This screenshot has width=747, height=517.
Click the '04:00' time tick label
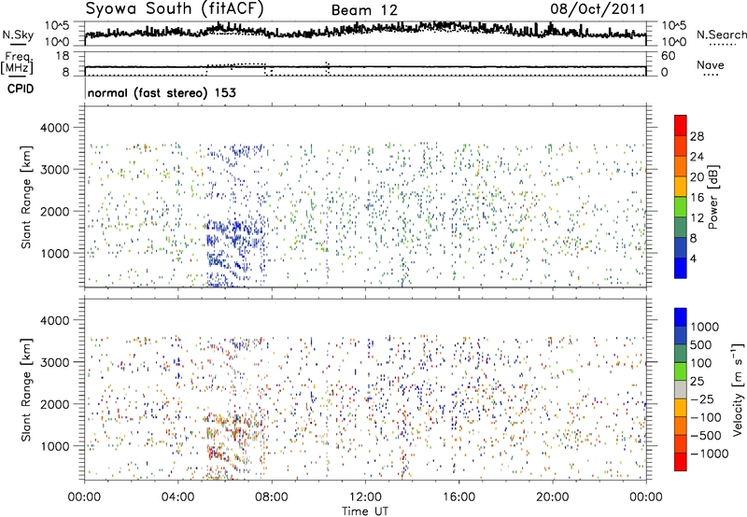(178, 496)
